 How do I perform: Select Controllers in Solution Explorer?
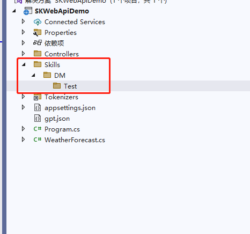[62, 54]
